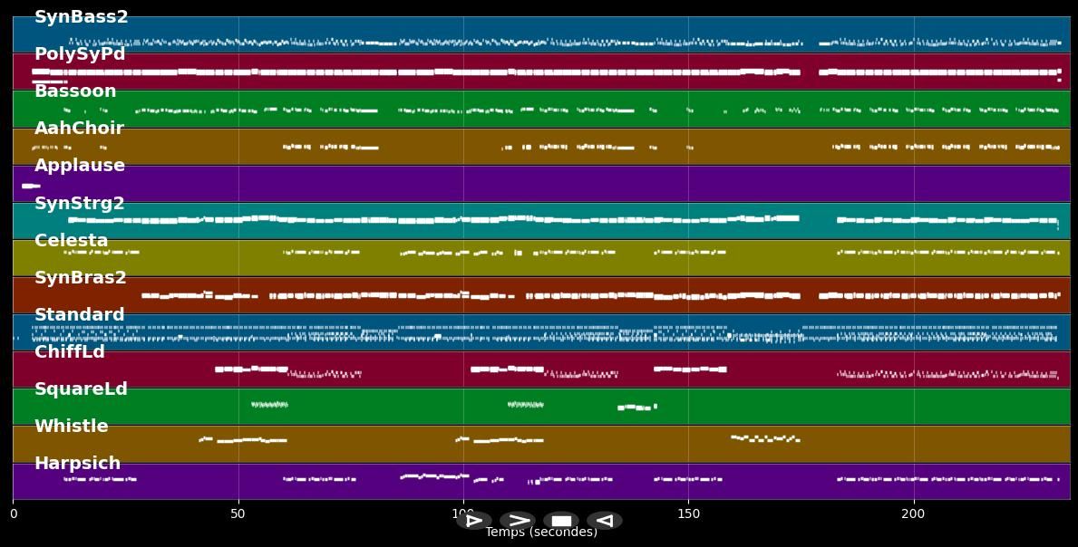Select the SynBras2 track label
This screenshot has height=547, width=1078.
[x=81, y=278]
